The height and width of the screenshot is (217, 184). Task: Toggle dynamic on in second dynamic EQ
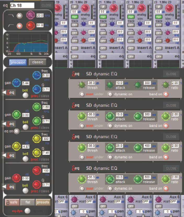[x=110, y=126]
